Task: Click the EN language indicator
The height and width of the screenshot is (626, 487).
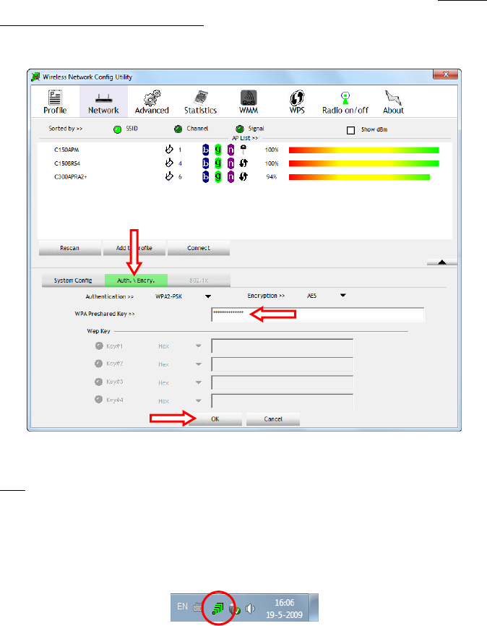Action: 182,606
